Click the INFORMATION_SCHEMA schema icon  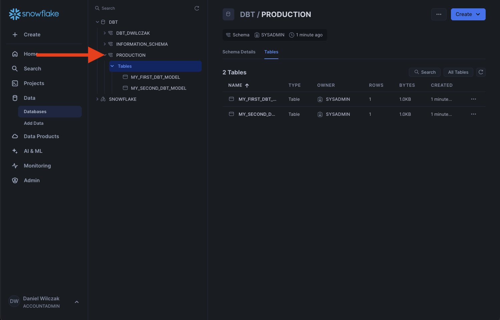click(110, 44)
